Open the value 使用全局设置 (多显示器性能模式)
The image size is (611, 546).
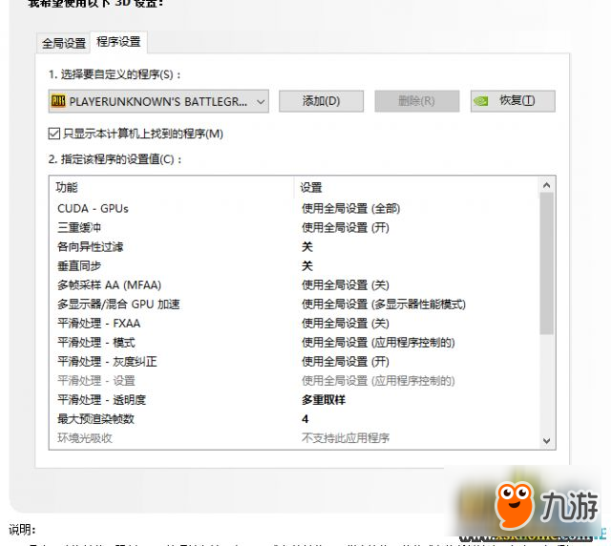(x=384, y=304)
